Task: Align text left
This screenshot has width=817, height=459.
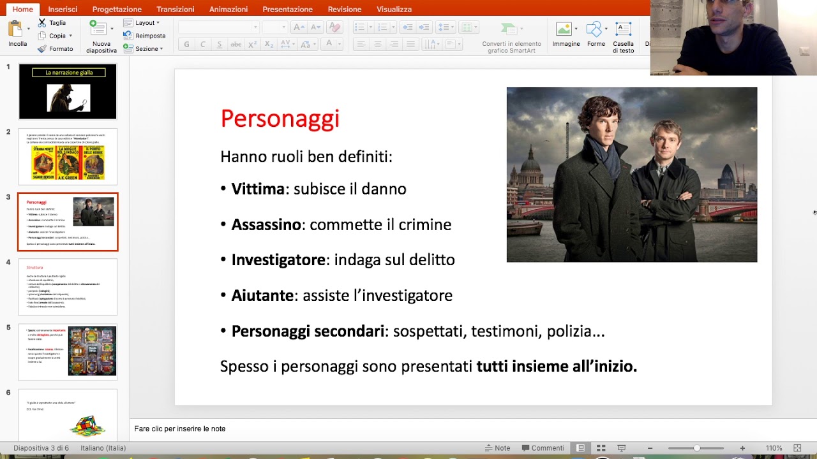Action: pyautogui.click(x=361, y=45)
